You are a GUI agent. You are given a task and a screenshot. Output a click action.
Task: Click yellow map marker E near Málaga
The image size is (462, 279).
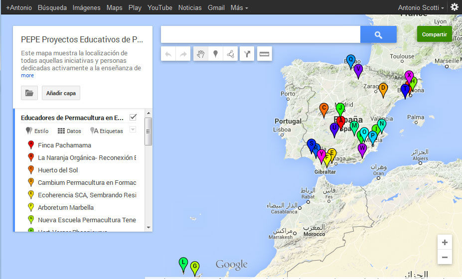tap(332, 153)
